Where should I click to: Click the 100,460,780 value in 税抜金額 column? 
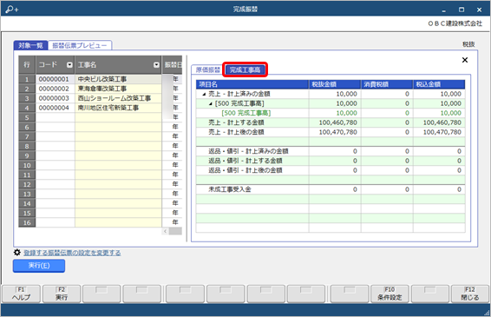337,122
